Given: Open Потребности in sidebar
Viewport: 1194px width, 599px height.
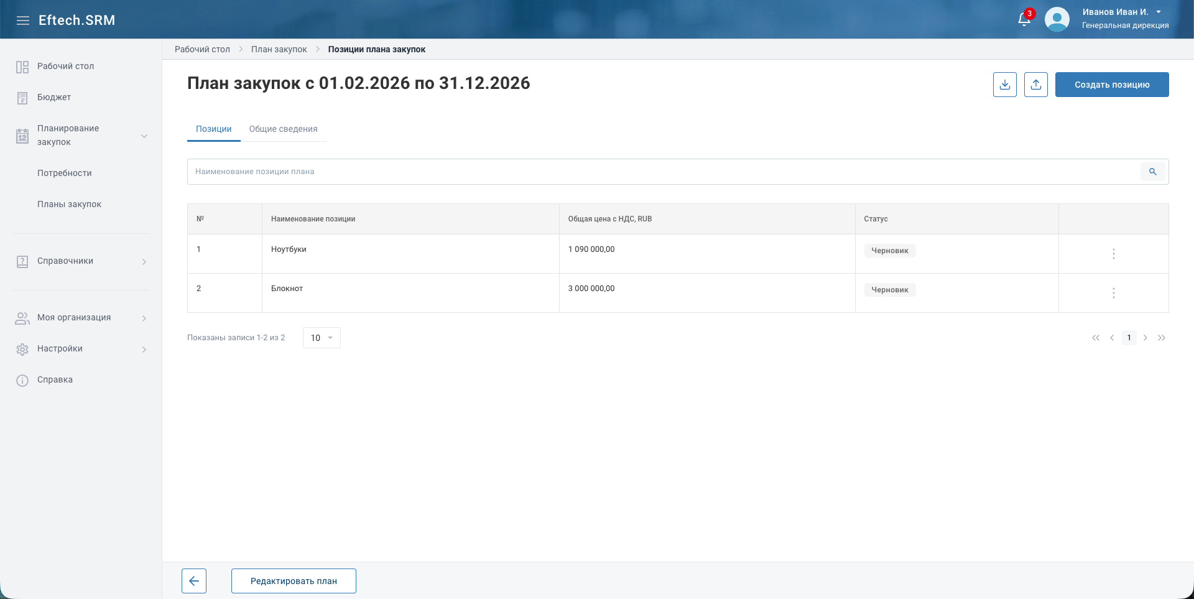Looking at the screenshot, I should pyautogui.click(x=65, y=173).
